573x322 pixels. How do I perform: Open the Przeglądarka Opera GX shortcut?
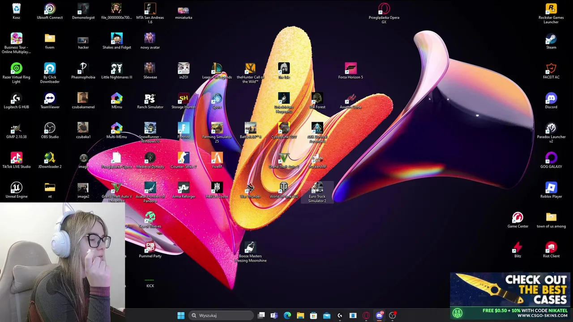click(x=384, y=13)
